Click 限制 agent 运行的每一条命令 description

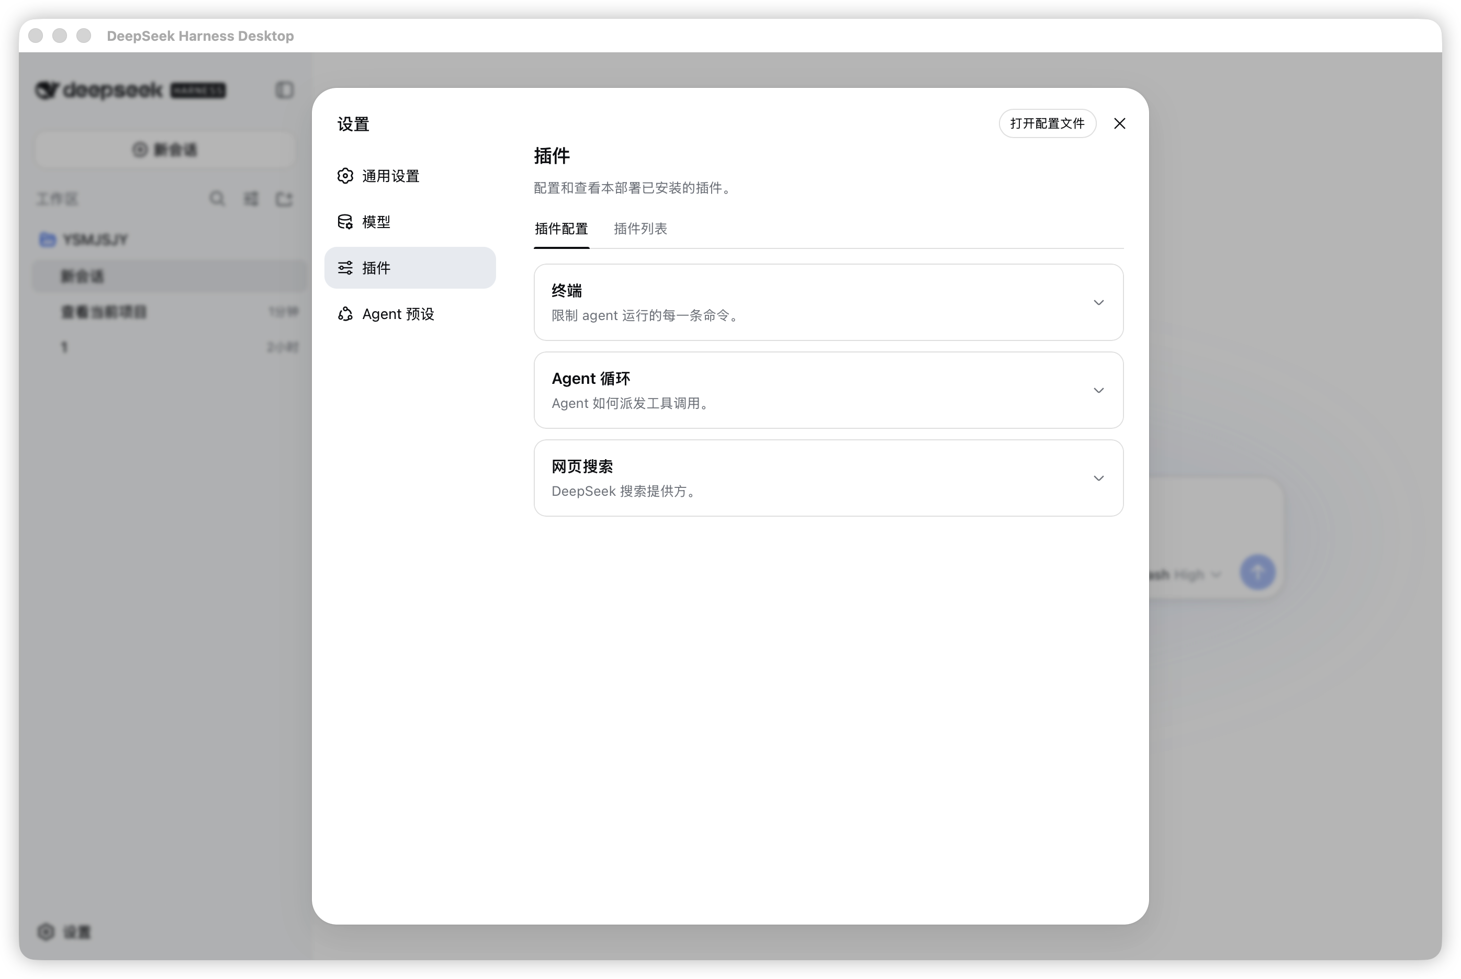(645, 316)
